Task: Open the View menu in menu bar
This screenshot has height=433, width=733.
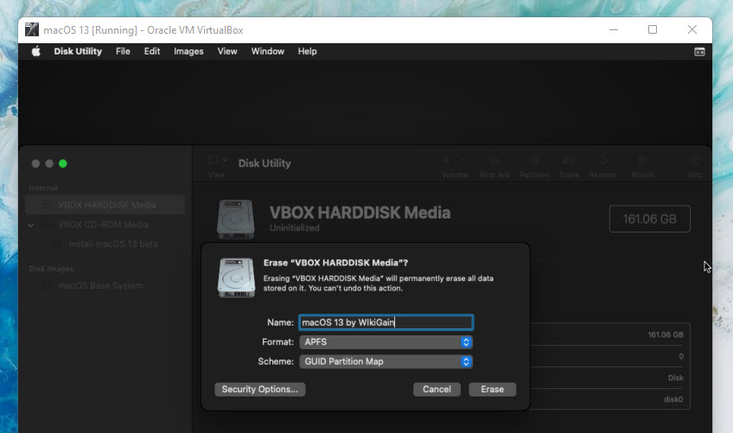Action: (x=227, y=52)
